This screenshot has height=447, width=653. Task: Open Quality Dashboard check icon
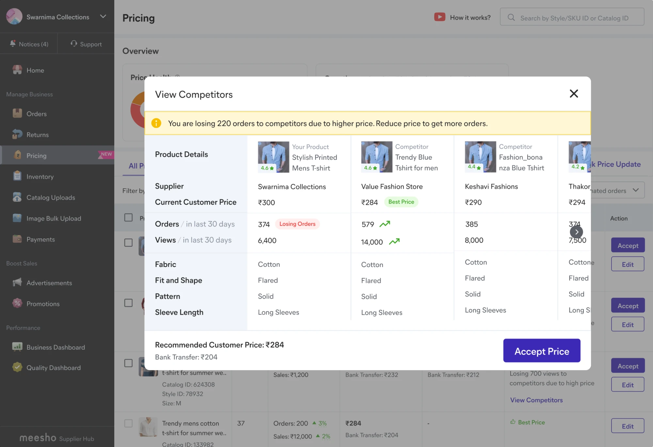tap(17, 367)
